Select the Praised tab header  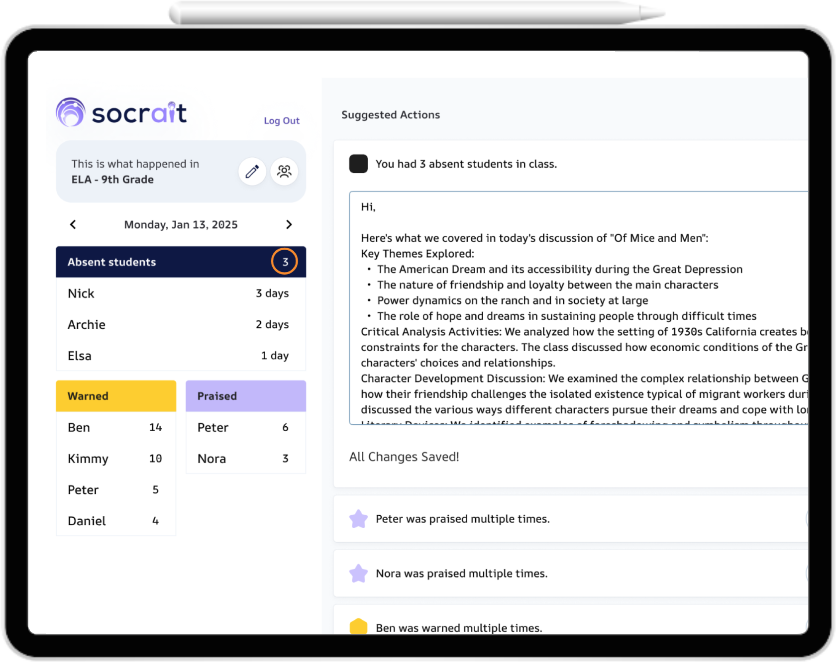[x=245, y=396]
